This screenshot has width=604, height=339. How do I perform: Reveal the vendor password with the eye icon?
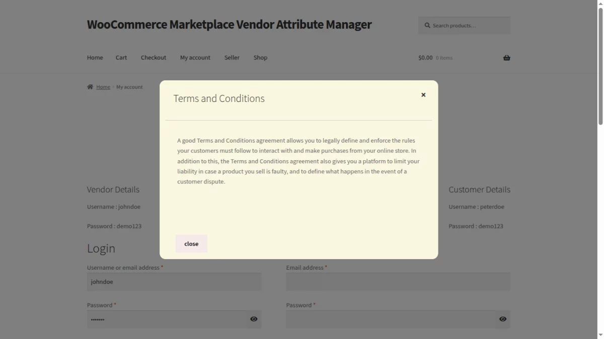click(x=253, y=319)
